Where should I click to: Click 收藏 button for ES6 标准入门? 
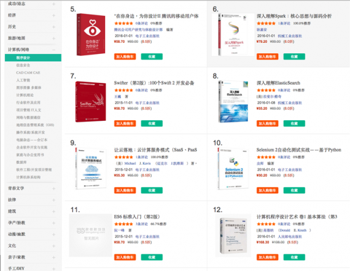(x=152, y=257)
